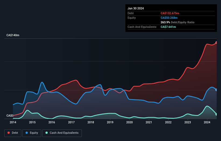Viewport: 221px width, 141px height.
Task: Select the 2017 x-axis label
Action: [71, 122]
